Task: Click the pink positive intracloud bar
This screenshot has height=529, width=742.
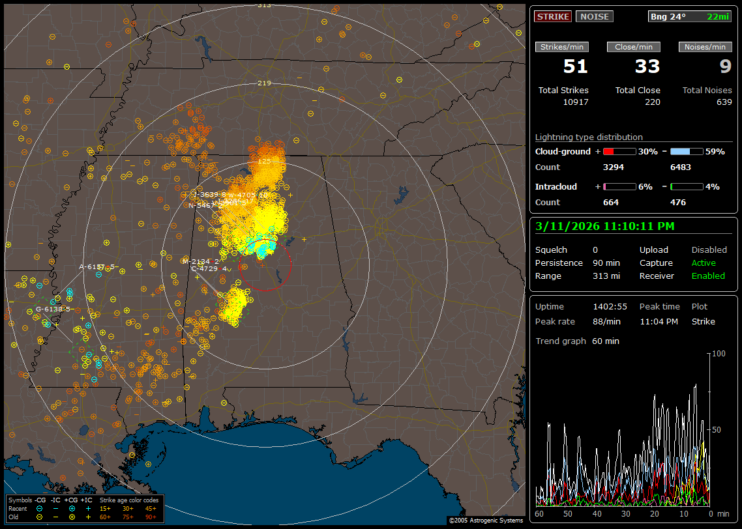Action: (x=619, y=187)
